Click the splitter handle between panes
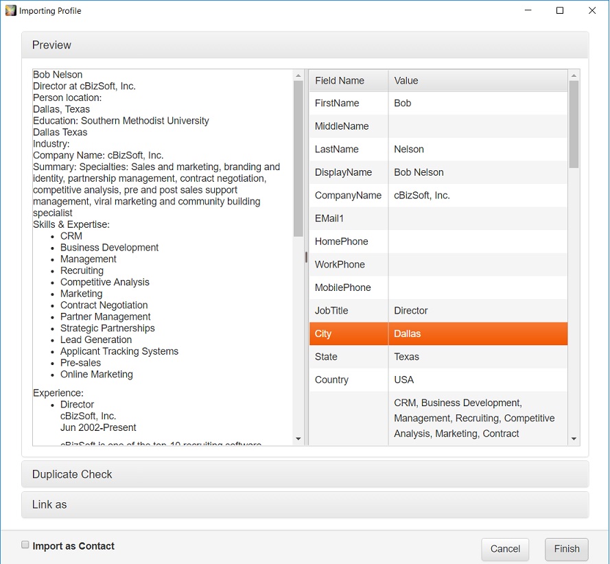The width and height of the screenshot is (610, 564). 306,257
